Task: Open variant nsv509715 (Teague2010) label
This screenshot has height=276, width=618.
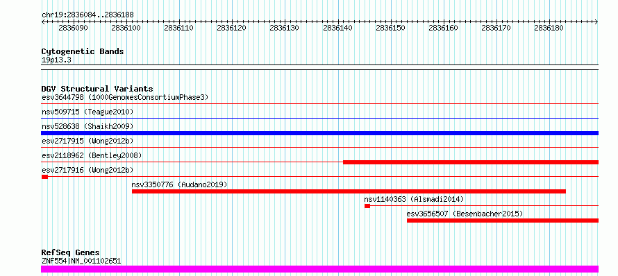Action: (x=87, y=112)
